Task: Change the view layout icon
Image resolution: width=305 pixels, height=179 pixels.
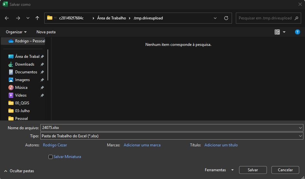Action: [x=277, y=32]
